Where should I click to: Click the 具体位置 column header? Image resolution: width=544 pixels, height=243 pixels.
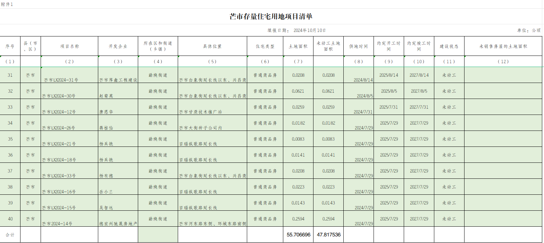pos(212,46)
